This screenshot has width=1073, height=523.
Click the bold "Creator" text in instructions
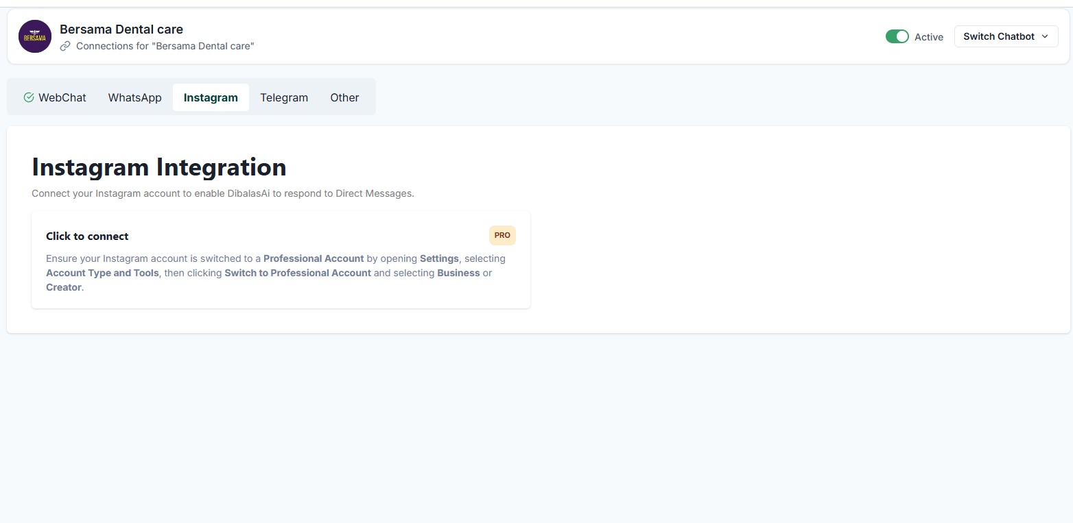tap(63, 287)
